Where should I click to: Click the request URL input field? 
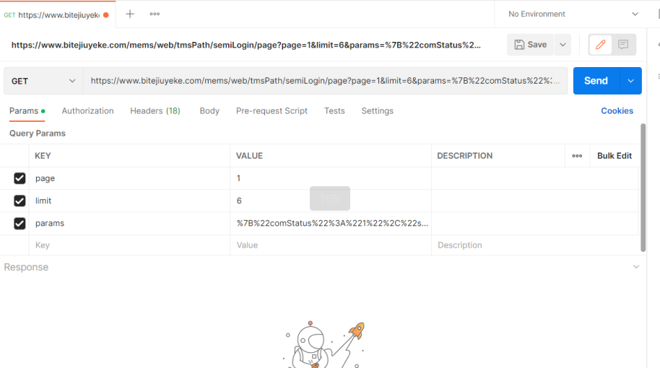click(x=325, y=81)
